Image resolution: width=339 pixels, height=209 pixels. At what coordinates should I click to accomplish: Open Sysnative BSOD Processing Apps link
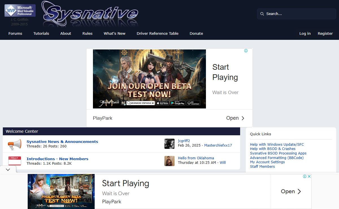[278, 153]
